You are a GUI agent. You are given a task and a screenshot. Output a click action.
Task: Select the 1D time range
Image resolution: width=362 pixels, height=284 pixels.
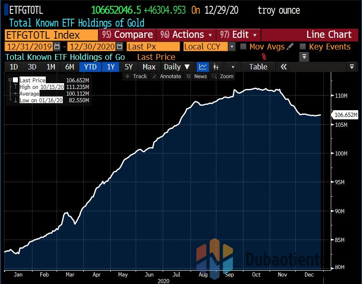click(14, 67)
